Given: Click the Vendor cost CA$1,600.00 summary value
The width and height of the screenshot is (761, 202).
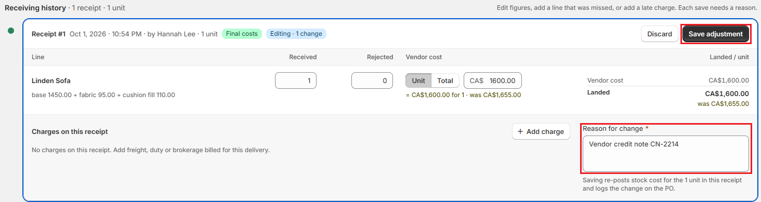Looking at the screenshot, I should point(729,80).
